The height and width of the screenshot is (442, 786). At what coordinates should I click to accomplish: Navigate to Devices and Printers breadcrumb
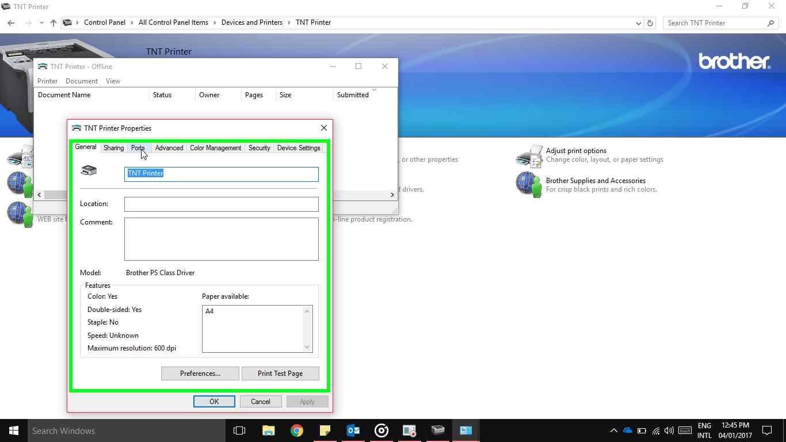click(252, 22)
